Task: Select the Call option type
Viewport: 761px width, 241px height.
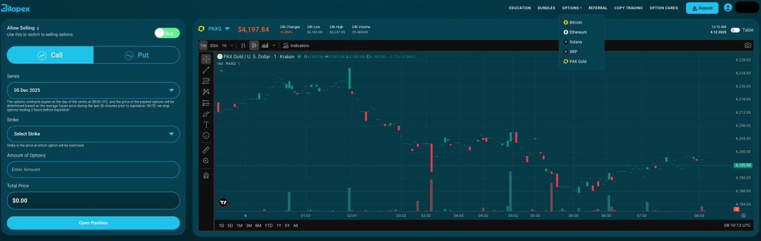Action: point(50,55)
